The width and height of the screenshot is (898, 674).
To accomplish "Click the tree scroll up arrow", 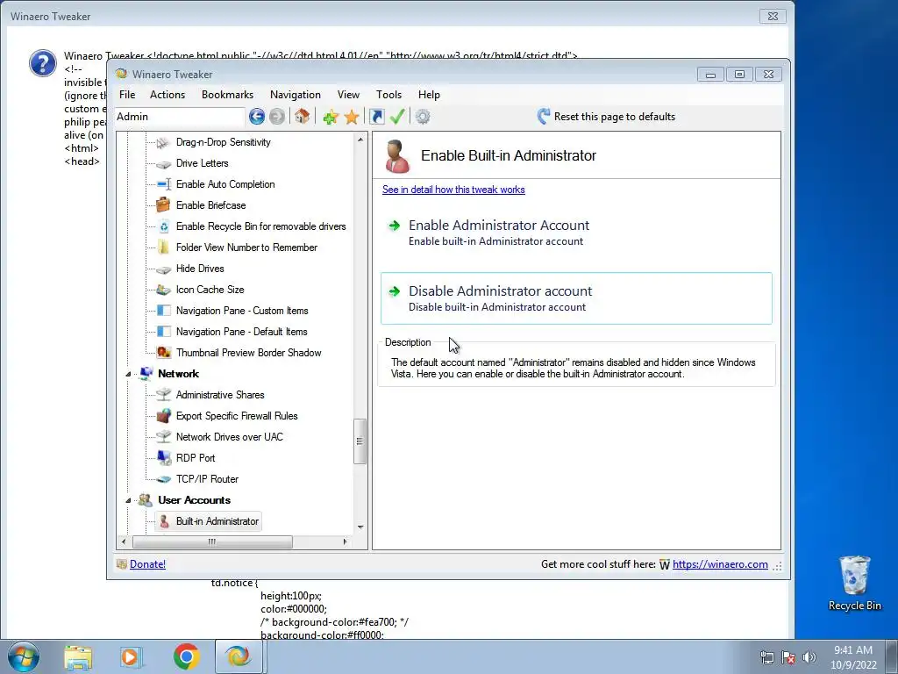I will click(360, 140).
